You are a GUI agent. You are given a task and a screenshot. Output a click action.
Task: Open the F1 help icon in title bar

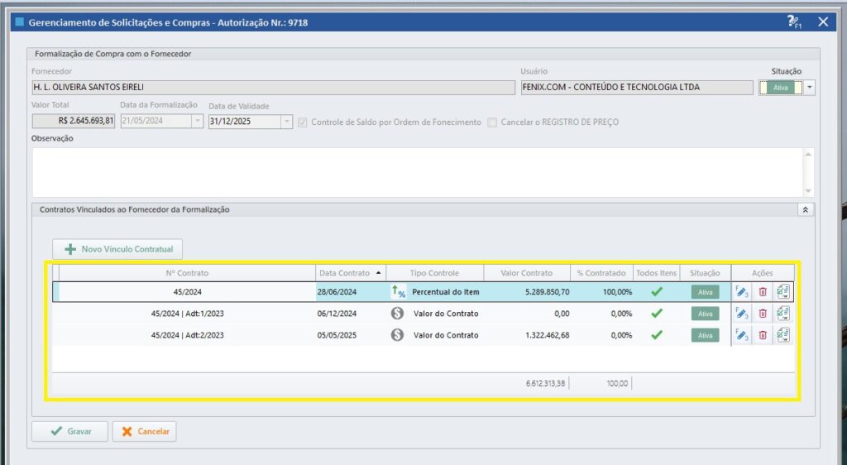click(793, 22)
